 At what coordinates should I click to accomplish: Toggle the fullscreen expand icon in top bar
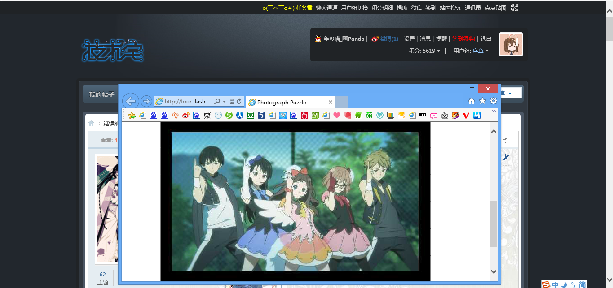point(515,8)
